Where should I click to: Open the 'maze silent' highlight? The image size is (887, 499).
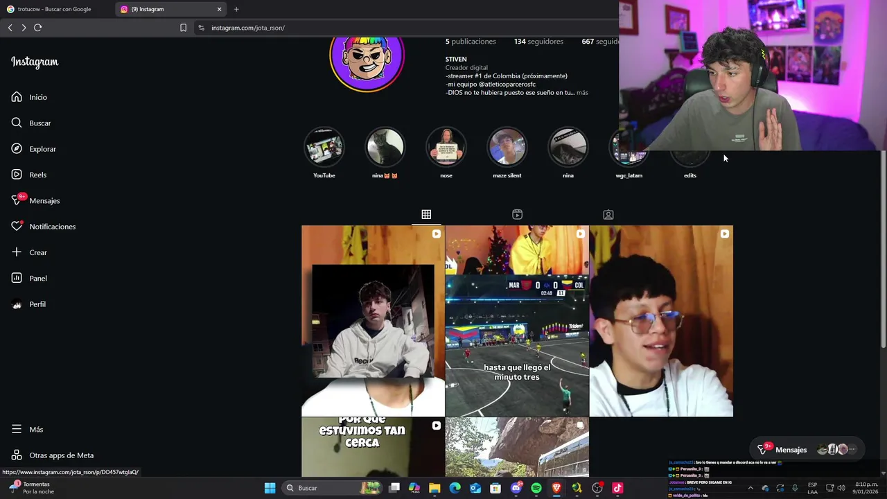pyautogui.click(x=507, y=147)
